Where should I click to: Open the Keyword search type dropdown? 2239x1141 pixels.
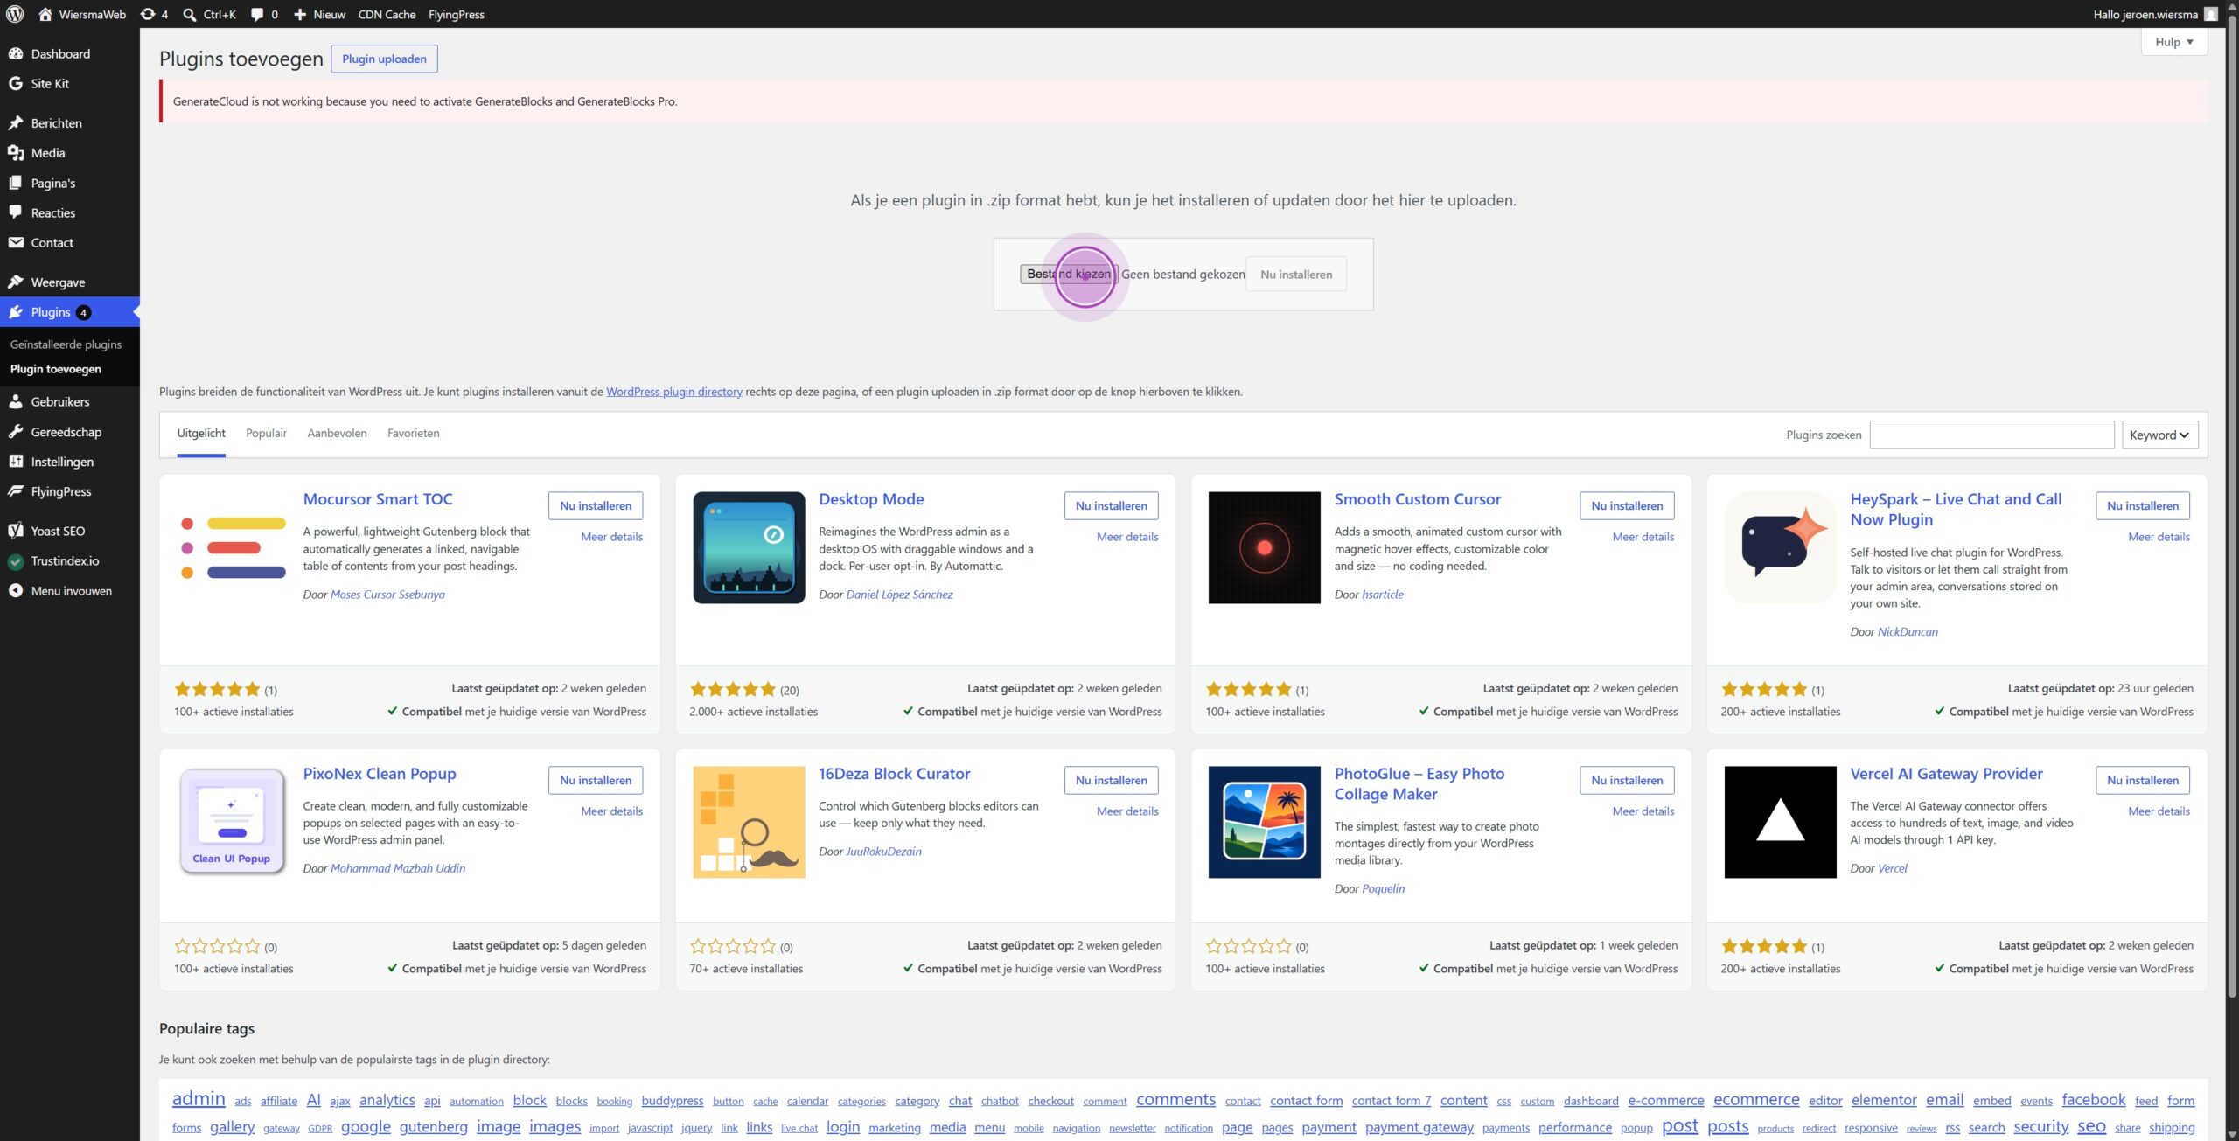click(x=2159, y=435)
